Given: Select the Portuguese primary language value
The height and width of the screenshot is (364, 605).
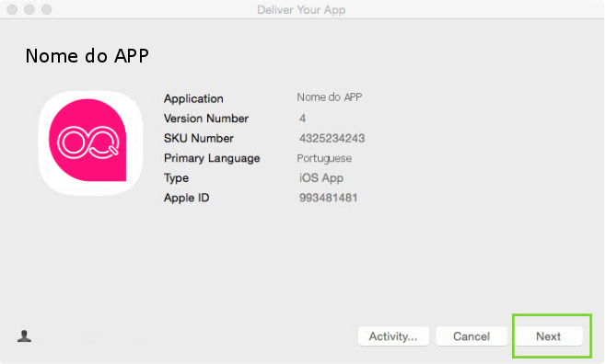Looking at the screenshot, I should 324,158.
